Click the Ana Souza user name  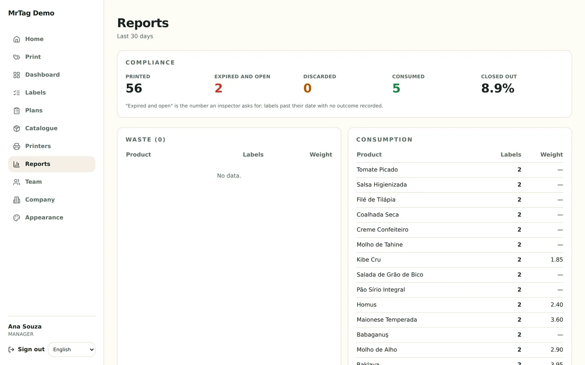coord(25,326)
